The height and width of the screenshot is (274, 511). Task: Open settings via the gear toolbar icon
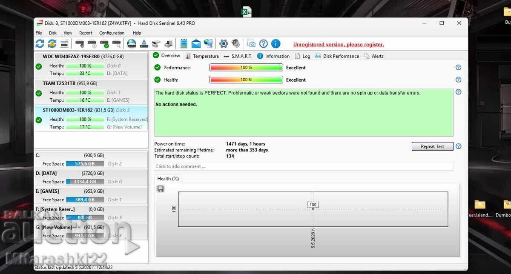tap(223, 43)
